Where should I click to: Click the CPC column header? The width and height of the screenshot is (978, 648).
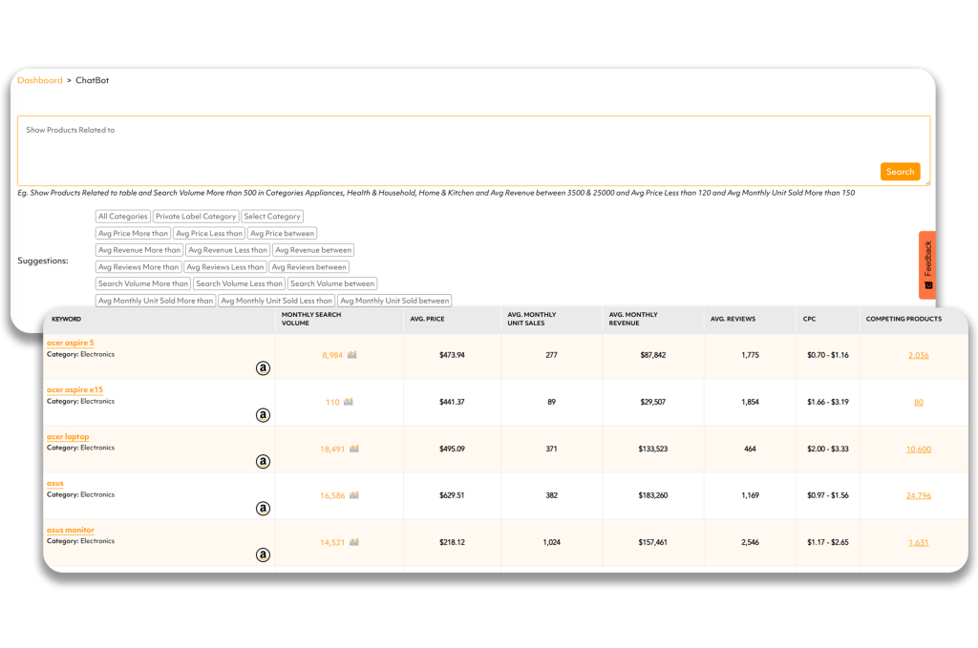click(x=809, y=319)
